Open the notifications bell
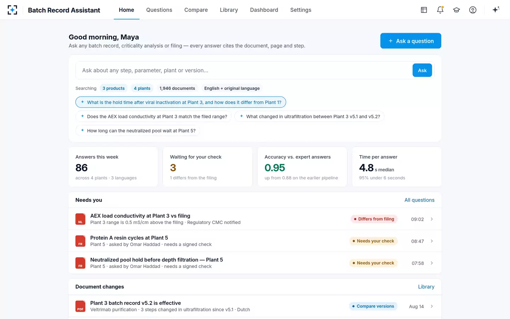 coord(440,10)
